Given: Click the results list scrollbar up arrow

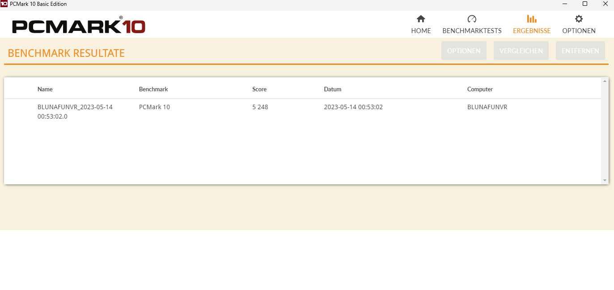Looking at the screenshot, I should coord(605,81).
